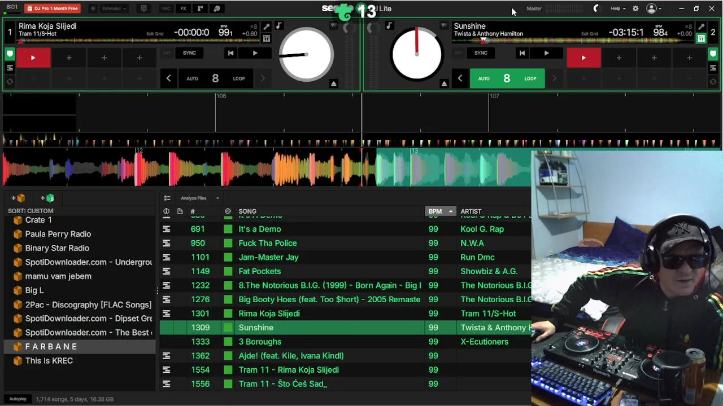Open the Help menu

[x=618, y=8]
